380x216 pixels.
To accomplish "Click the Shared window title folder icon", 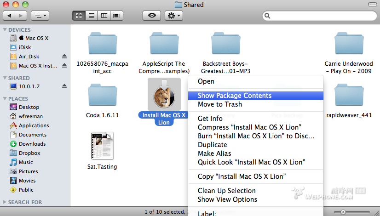I will pyautogui.click(x=178, y=5).
